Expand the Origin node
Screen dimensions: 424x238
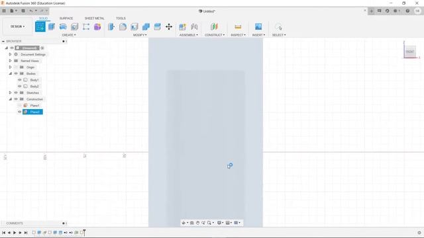coord(11,67)
